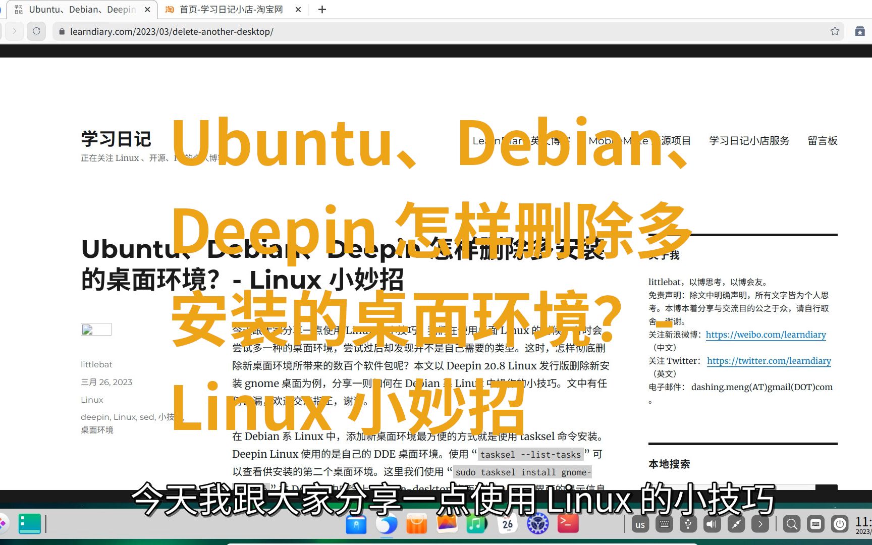The image size is (872, 545).
Task: Open the 学习日记 site title link
Action: 116,139
